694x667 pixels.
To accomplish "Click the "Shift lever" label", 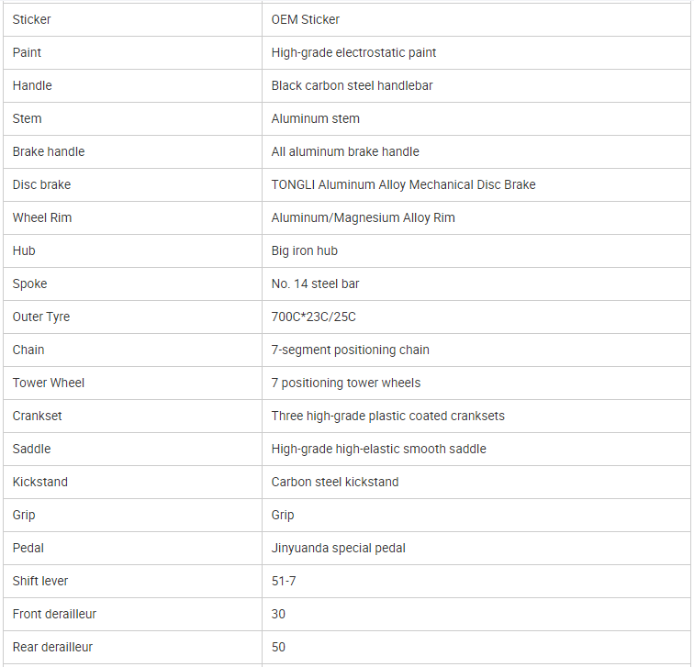I will coord(40,581).
